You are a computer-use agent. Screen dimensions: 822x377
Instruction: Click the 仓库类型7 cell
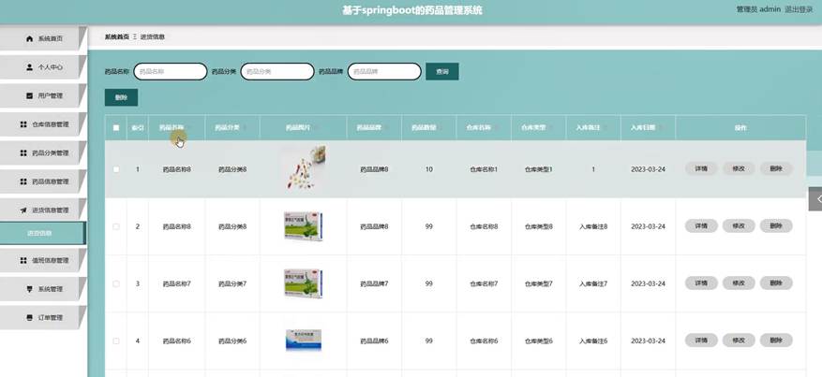tap(538, 283)
